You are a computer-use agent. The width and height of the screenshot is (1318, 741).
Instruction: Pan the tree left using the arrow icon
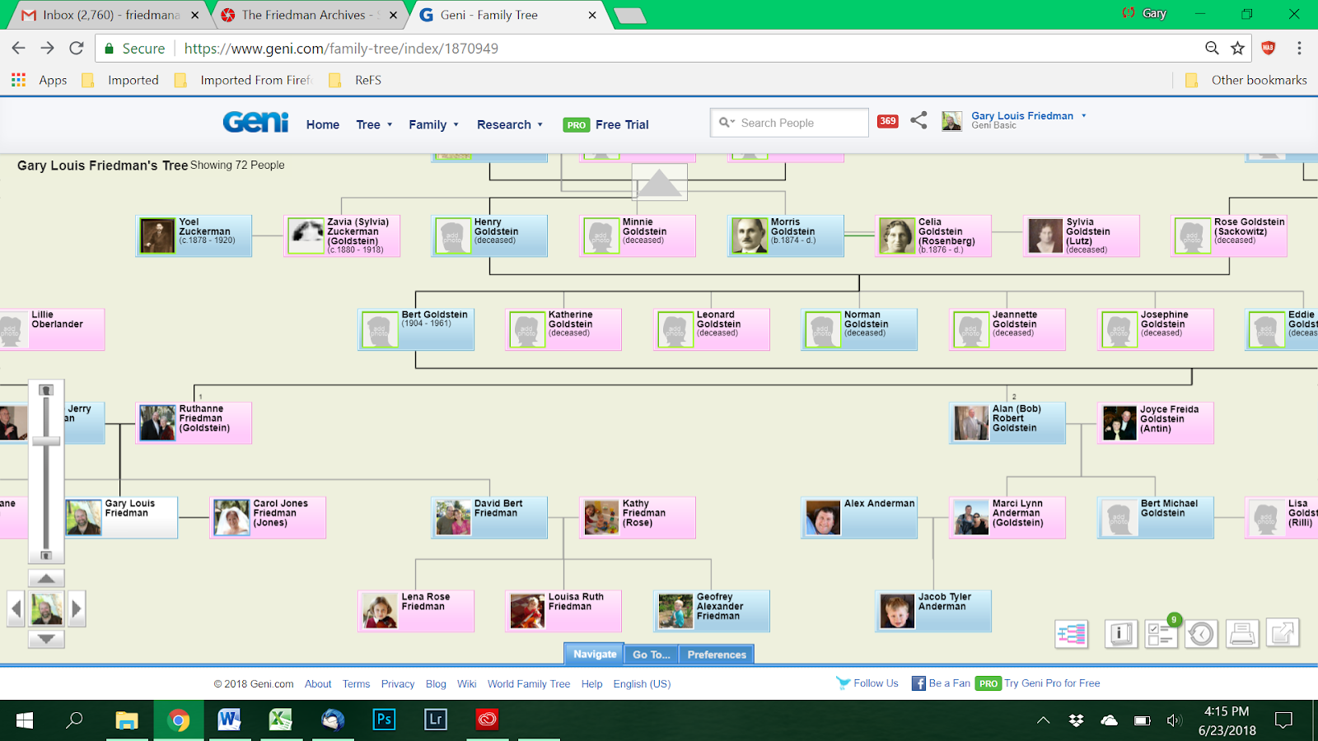[15, 608]
